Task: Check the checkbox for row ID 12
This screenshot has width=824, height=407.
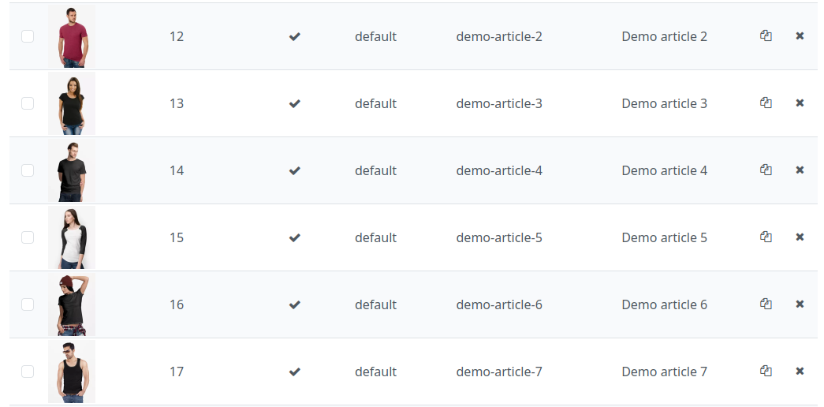Action: click(28, 36)
